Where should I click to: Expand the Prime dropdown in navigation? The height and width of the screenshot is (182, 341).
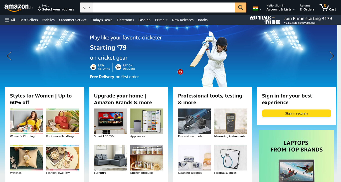click(161, 20)
